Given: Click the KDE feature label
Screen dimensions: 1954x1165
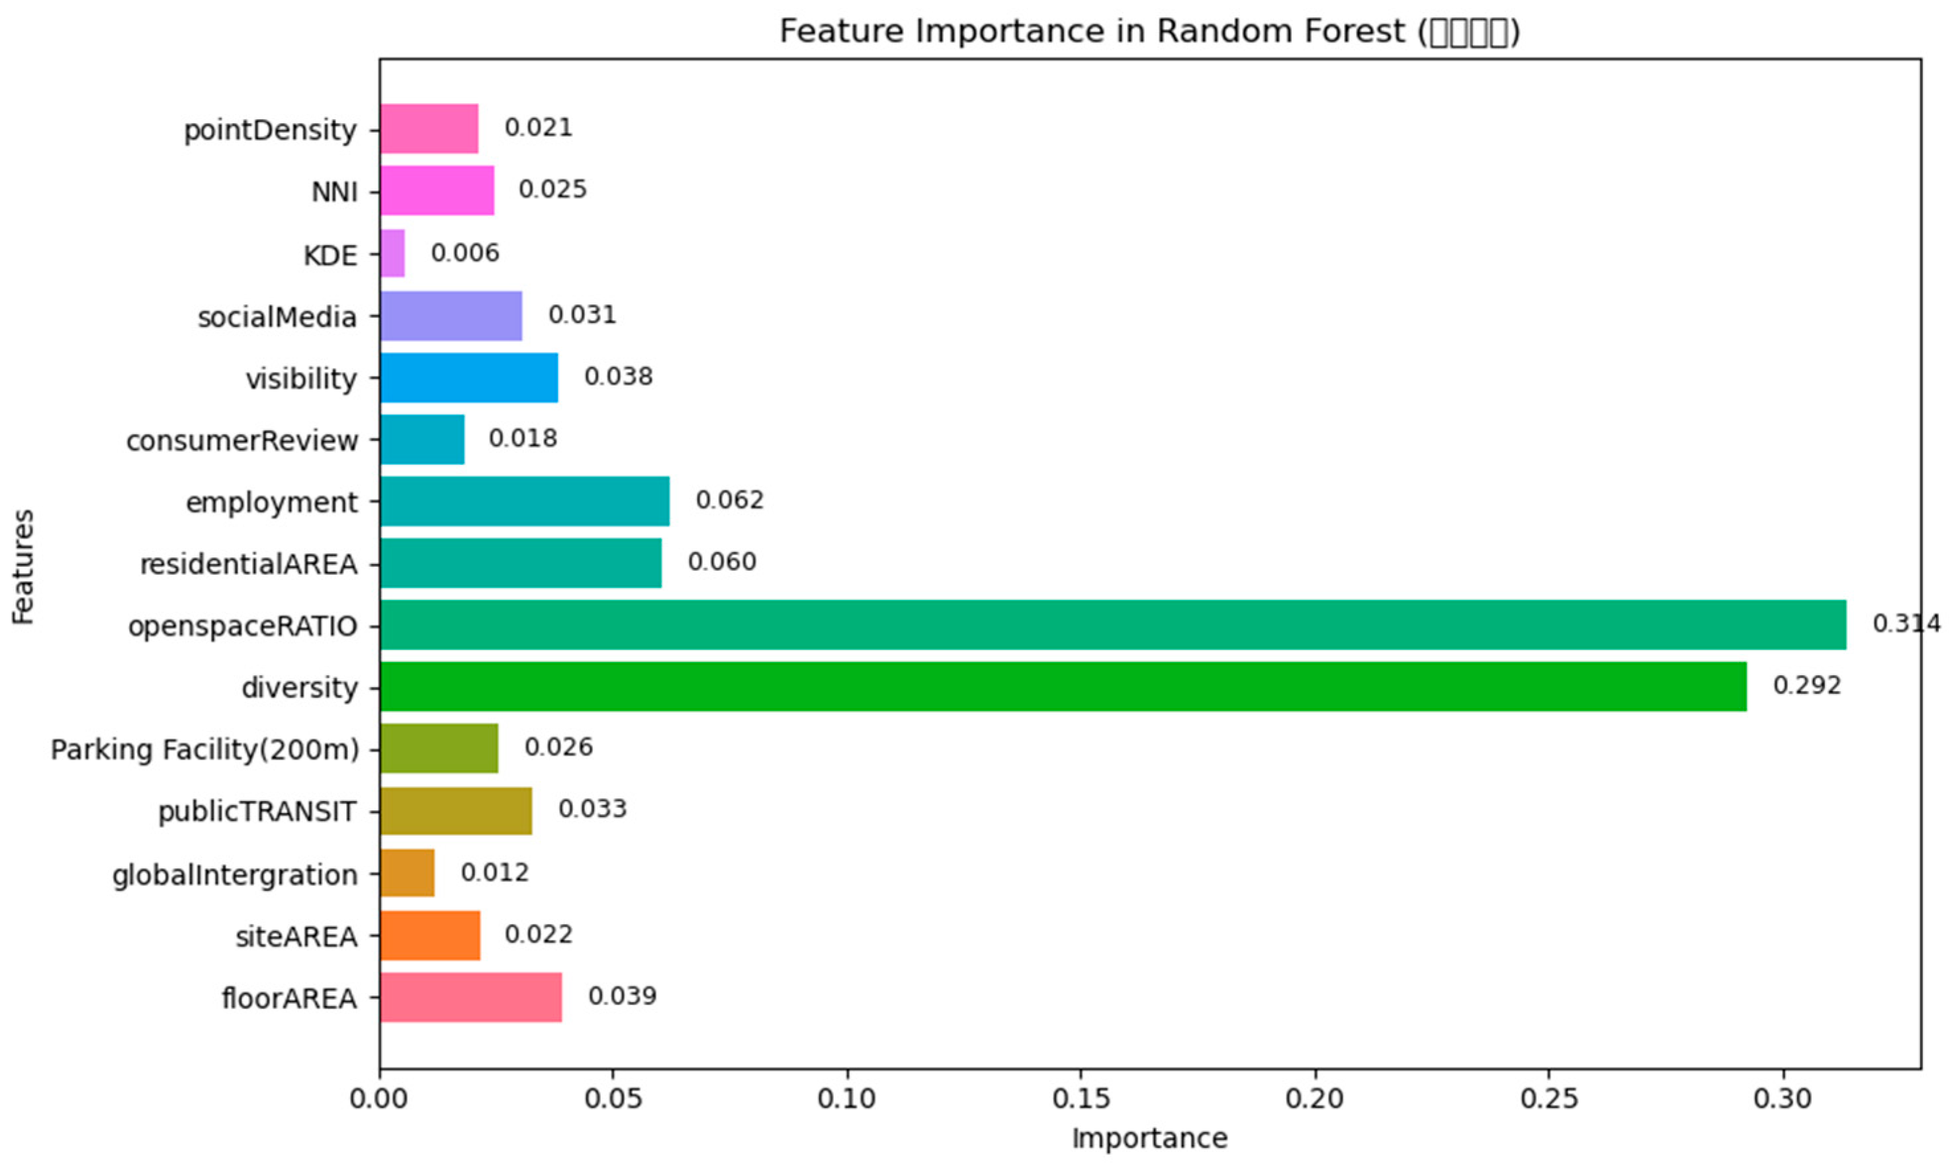Looking at the screenshot, I should tap(330, 255).
